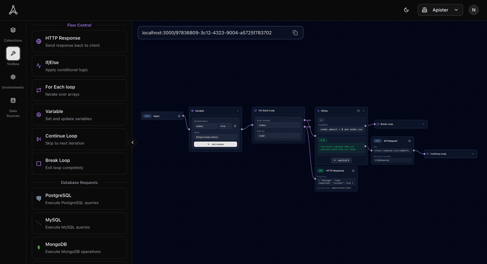This screenshot has height=264, width=487.
Task: Open HTTP Response node settings gear
Action: pyautogui.click(x=353, y=170)
